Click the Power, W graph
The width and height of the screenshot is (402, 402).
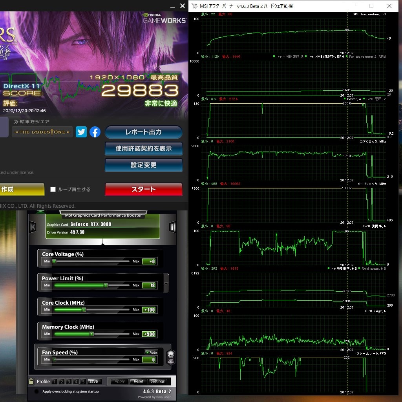coord(293,121)
